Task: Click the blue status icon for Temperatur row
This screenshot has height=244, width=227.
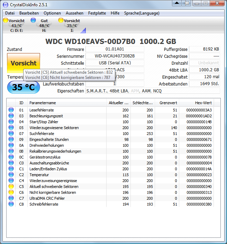Action: (x=11, y=174)
